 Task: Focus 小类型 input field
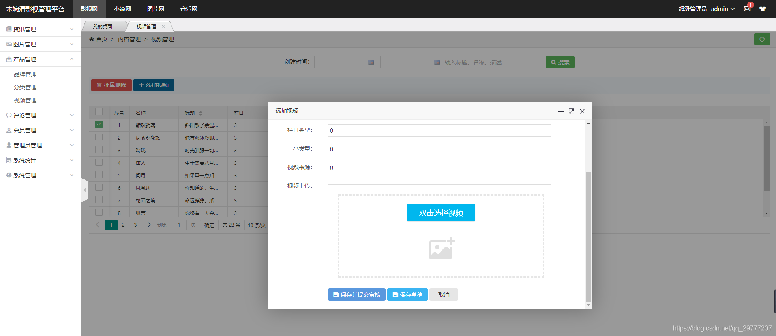439,149
